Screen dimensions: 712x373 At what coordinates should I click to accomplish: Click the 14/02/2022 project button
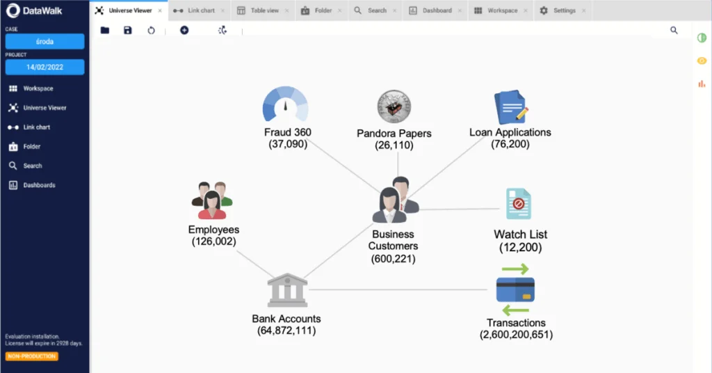click(44, 67)
